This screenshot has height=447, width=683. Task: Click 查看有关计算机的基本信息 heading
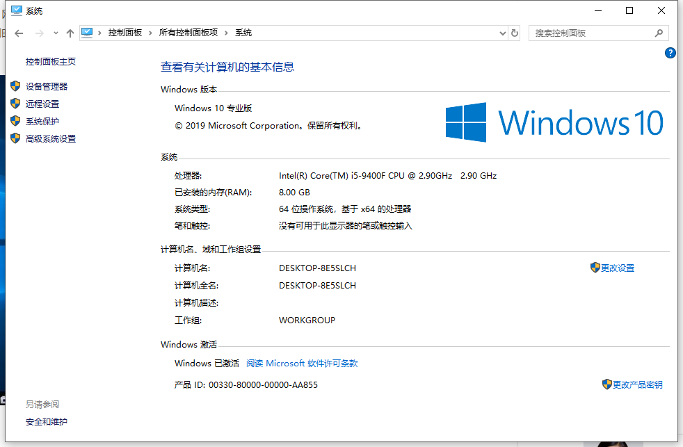[x=227, y=67]
